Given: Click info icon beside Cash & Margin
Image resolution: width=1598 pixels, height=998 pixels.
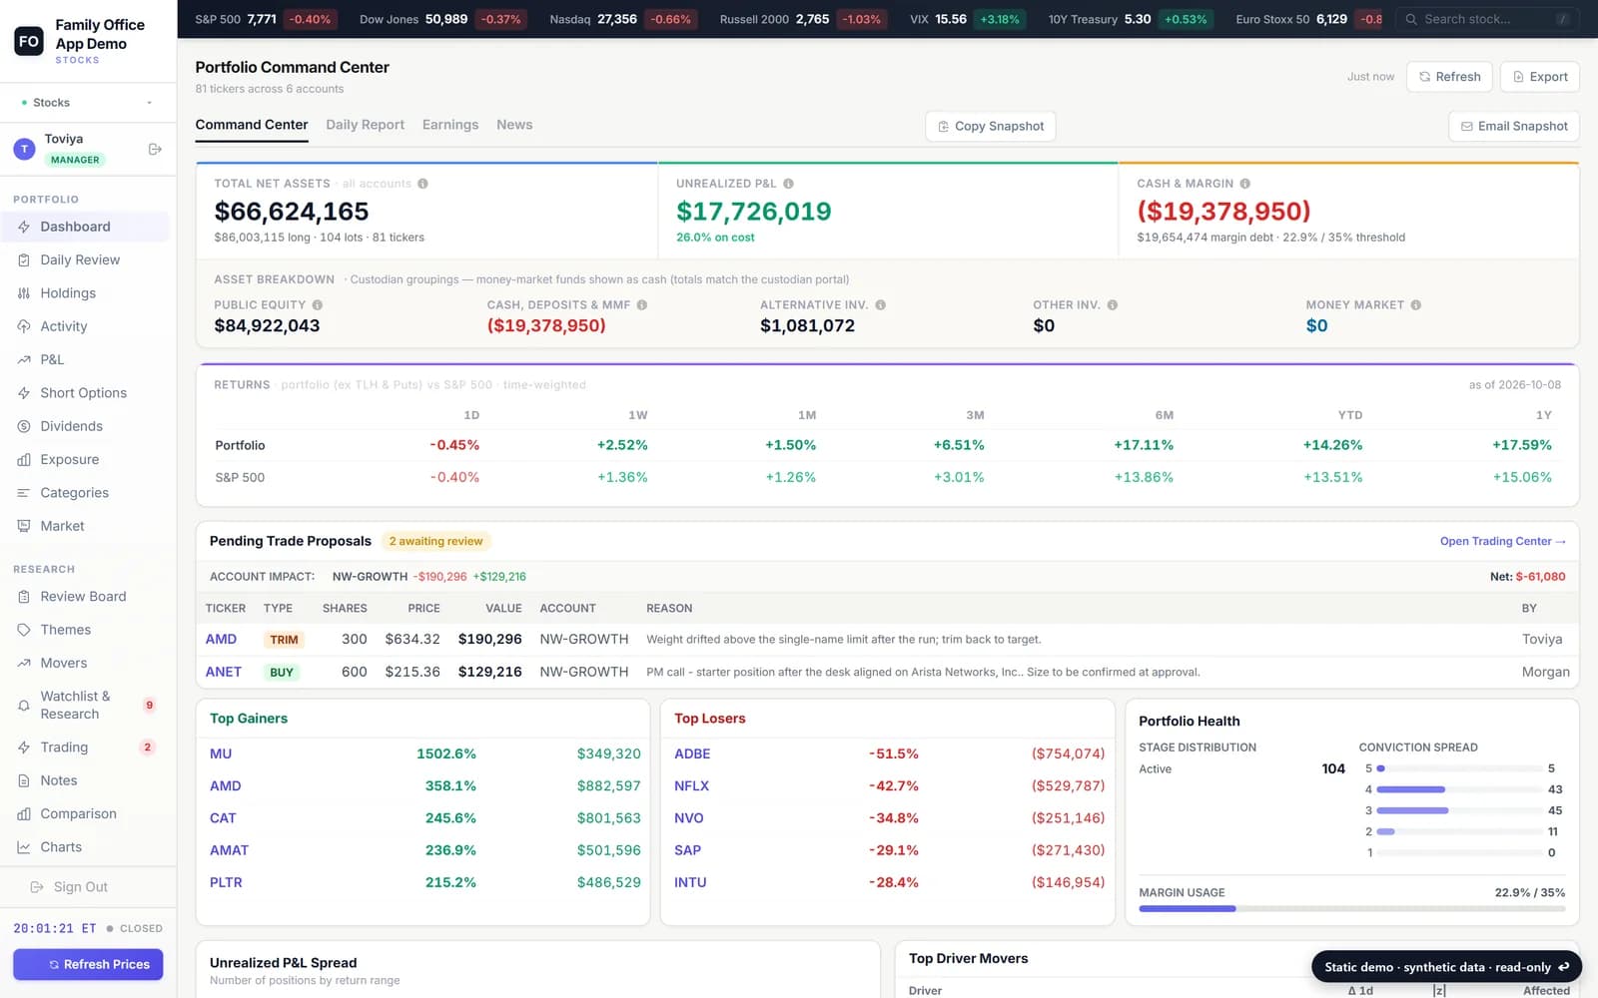Looking at the screenshot, I should 1245,184.
